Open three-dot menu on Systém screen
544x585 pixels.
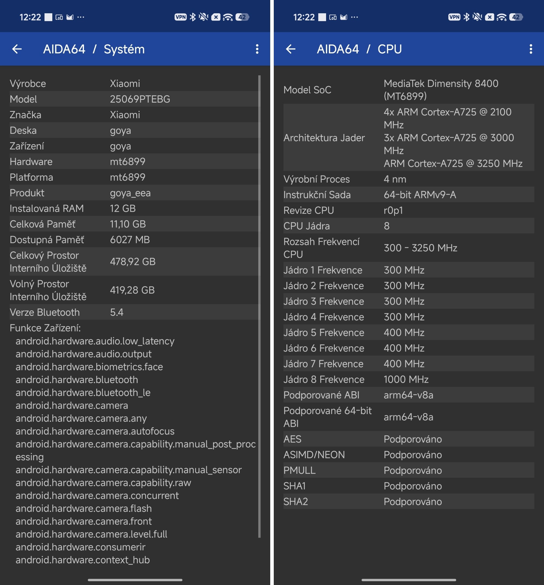tap(257, 49)
